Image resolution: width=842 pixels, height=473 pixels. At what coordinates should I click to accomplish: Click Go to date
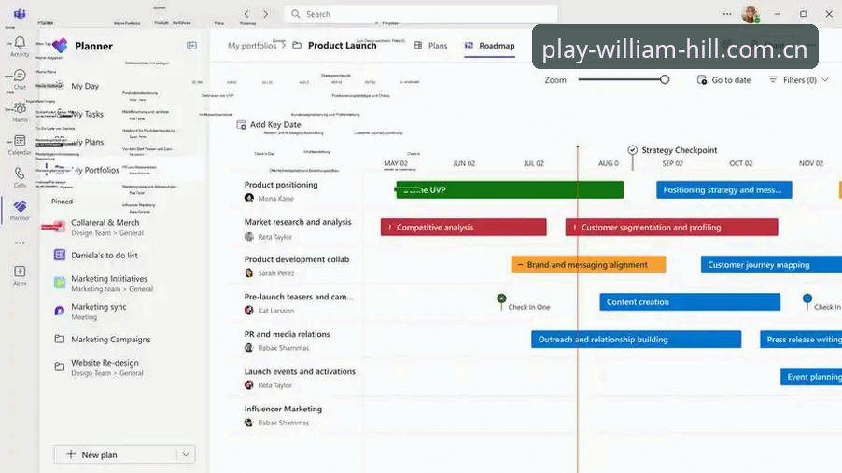723,80
